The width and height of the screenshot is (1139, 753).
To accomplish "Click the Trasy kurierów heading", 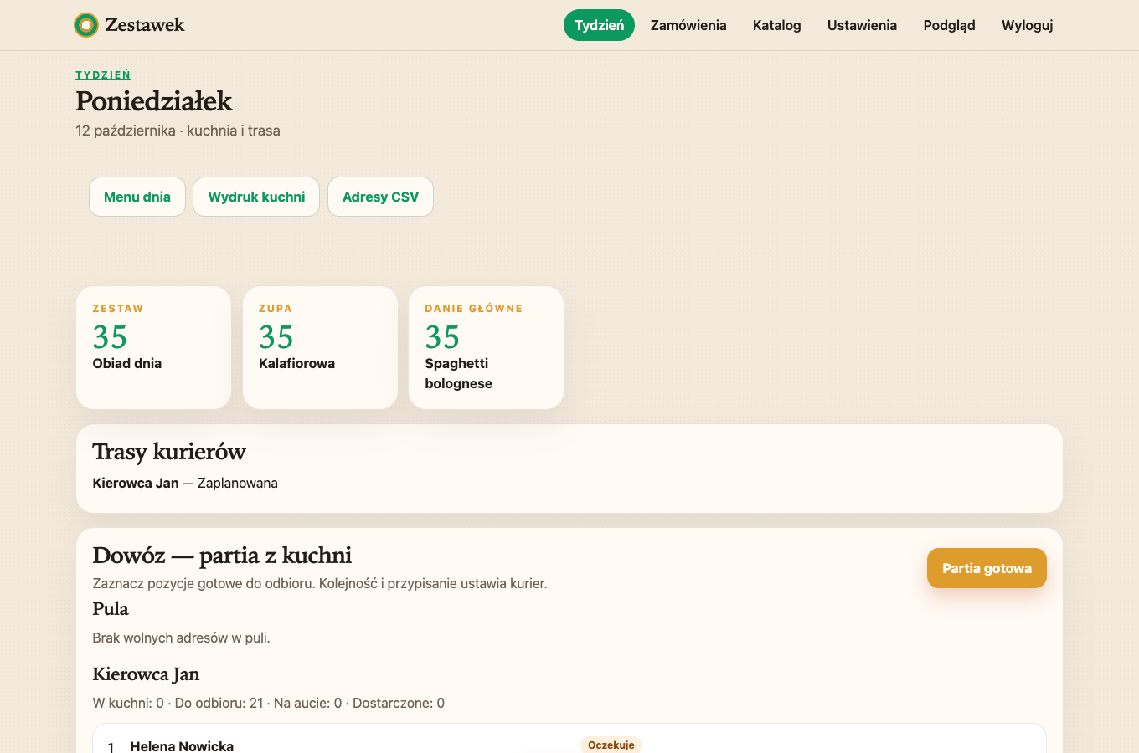I will coord(169,452).
